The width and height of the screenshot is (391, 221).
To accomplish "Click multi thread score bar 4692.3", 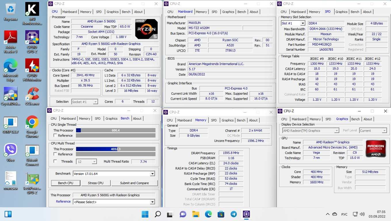I will pos(116,149).
